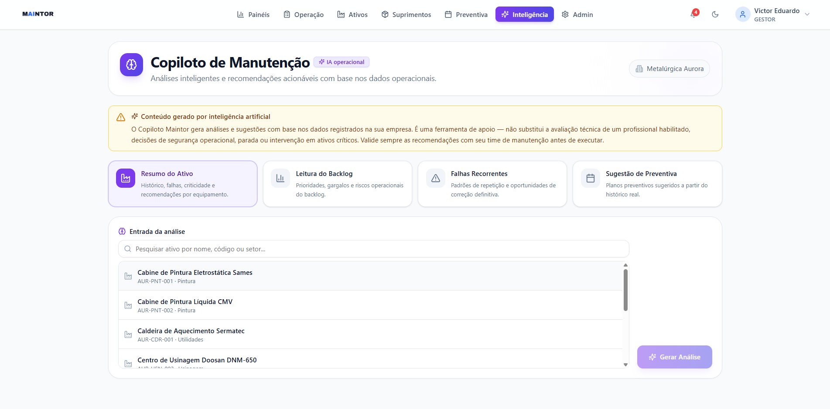This screenshot has width=830, height=409.
Task: Select Cabine de Pintura Líquida CMV
Action: (370, 305)
